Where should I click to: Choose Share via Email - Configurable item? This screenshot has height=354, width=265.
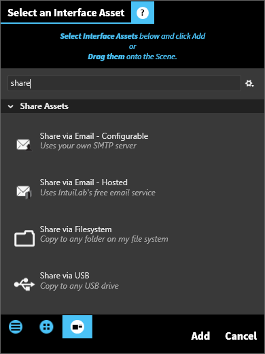pos(132,141)
